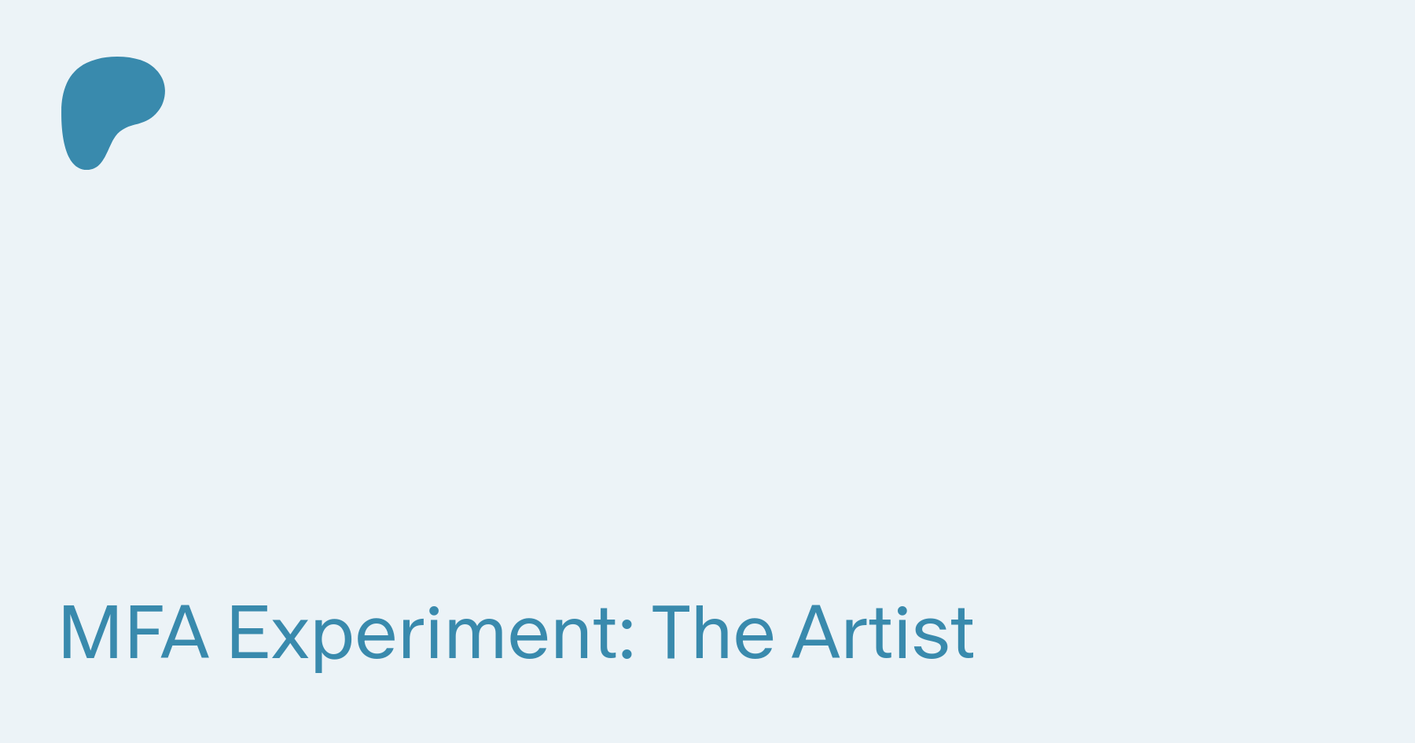The image size is (1415, 743).
Task: Open the 'MFA Experiment: The Artist' title
Action: [x=516, y=634]
